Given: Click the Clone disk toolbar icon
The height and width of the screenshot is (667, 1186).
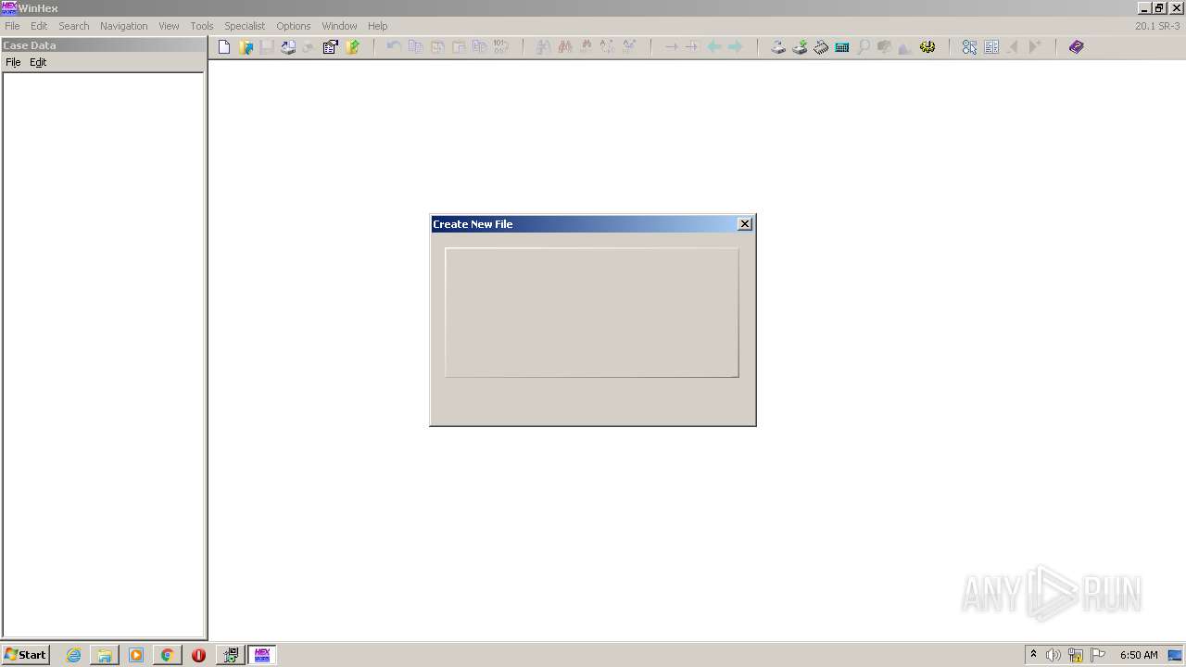Looking at the screenshot, I should (800, 47).
